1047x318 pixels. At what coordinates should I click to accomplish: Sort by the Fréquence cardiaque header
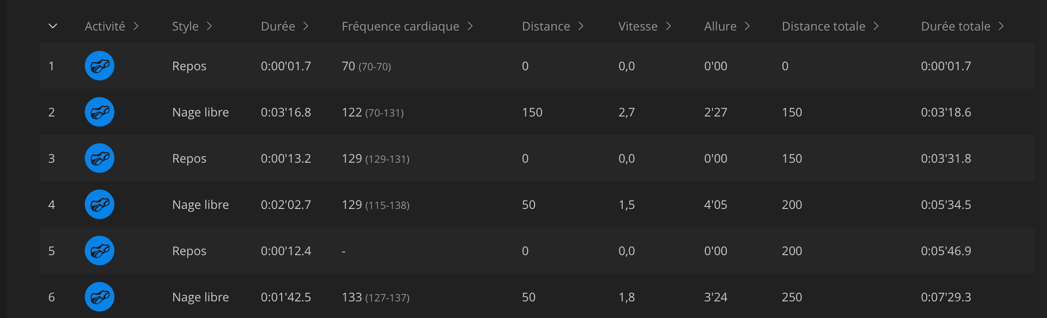pos(400,26)
